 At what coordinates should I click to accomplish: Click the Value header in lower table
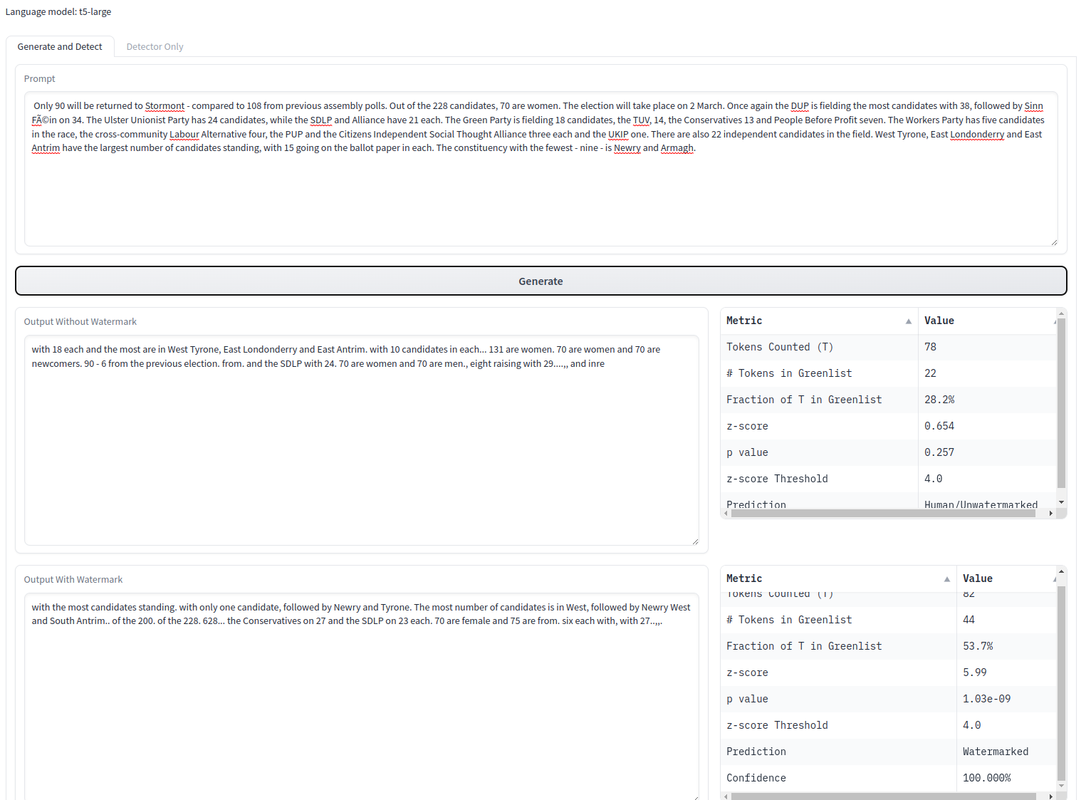[978, 578]
